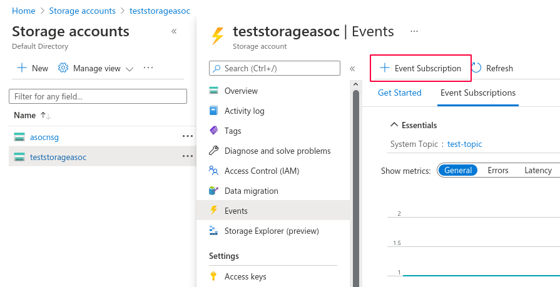The width and height of the screenshot is (560, 287).
Task: Click the Filter for any field input
Action: click(98, 96)
